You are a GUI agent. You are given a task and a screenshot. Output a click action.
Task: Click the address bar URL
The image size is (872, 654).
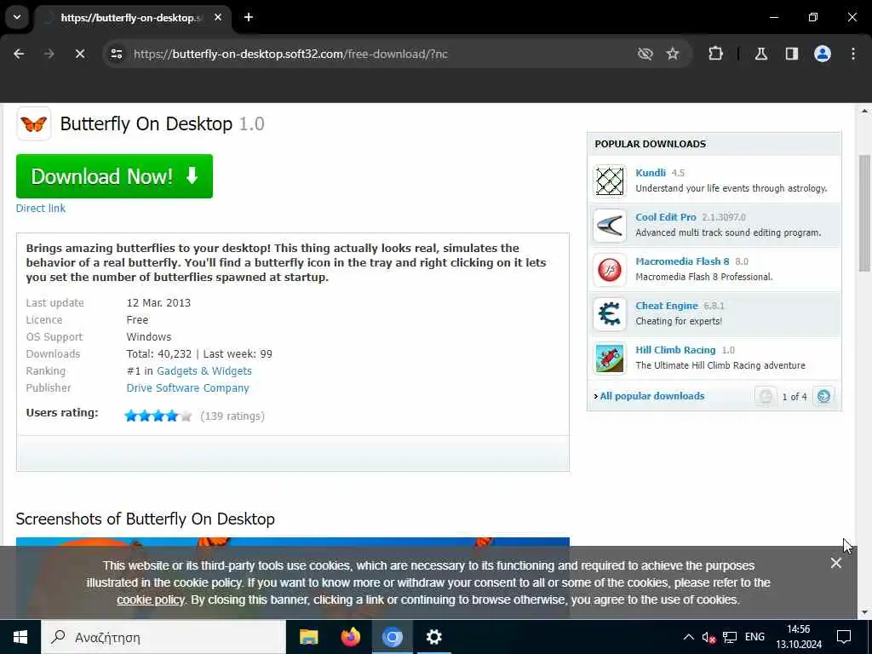tap(290, 54)
